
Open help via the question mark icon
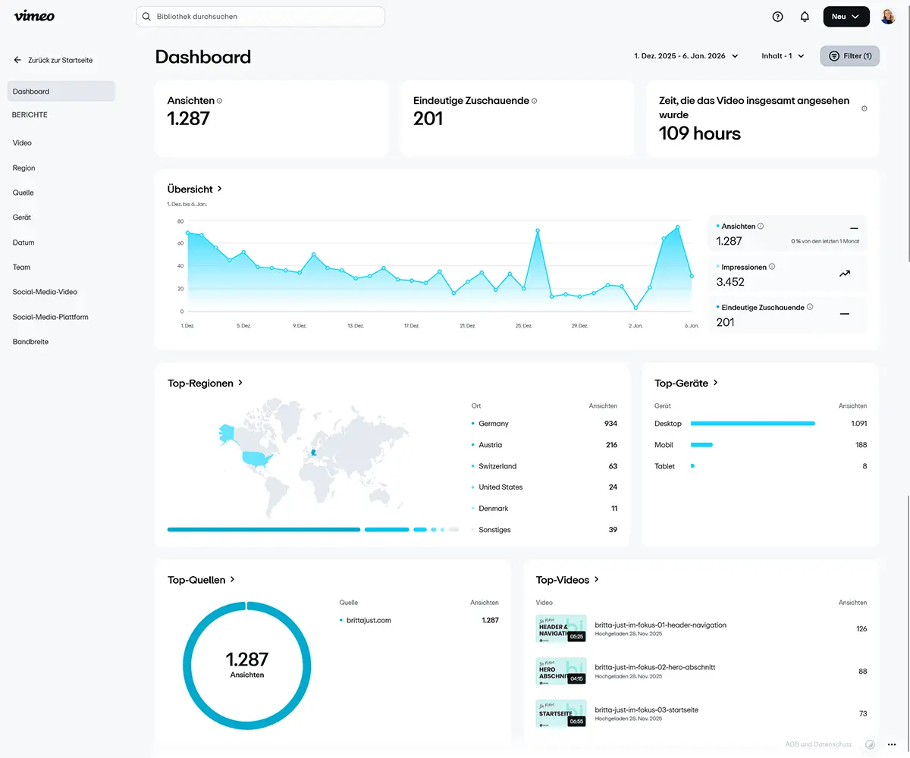point(777,16)
